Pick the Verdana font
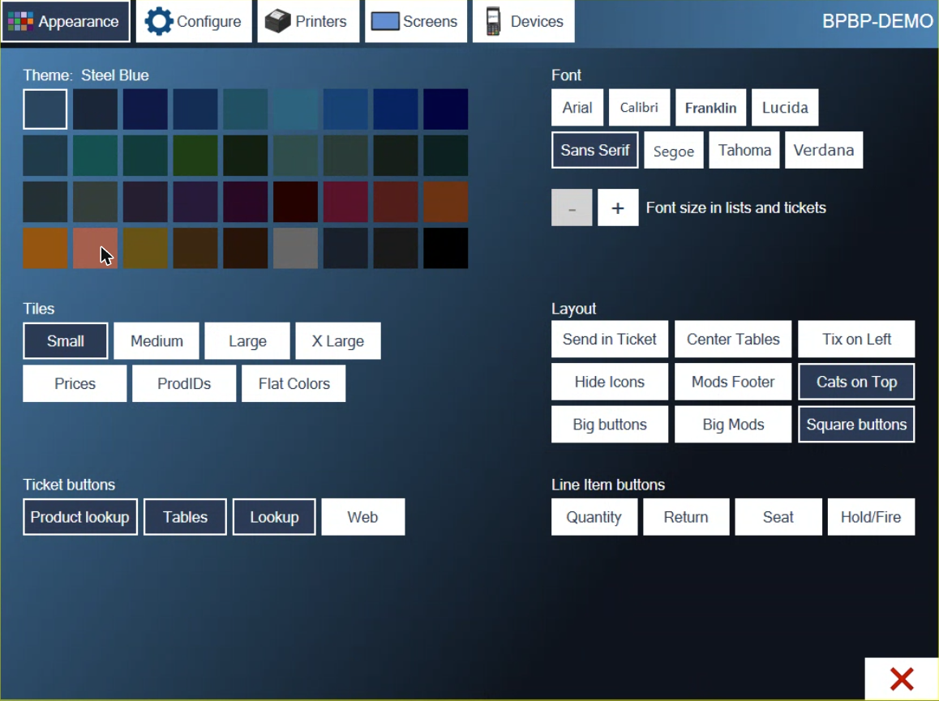 [x=823, y=150]
